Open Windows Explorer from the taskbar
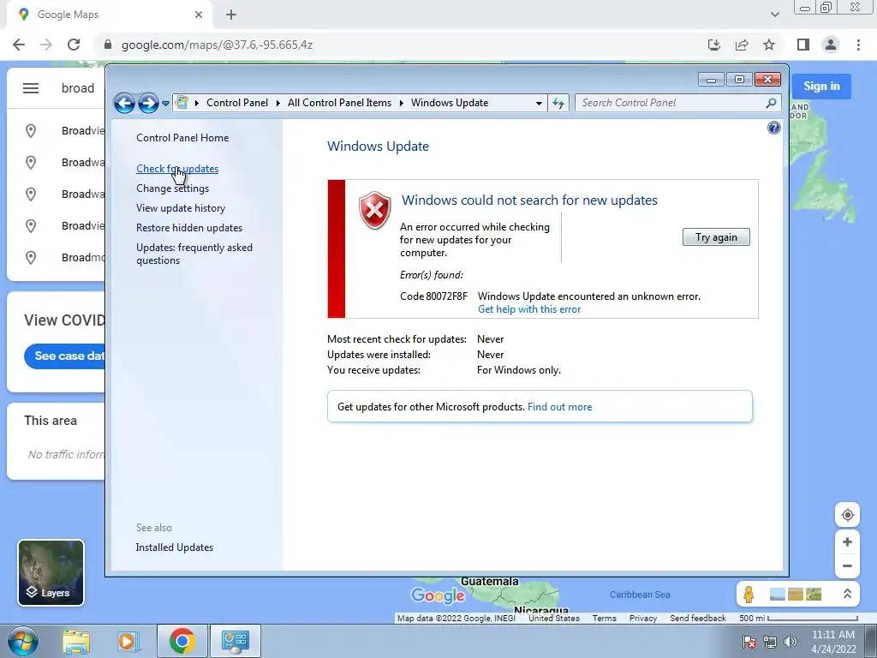Image resolution: width=877 pixels, height=658 pixels. [76, 641]
